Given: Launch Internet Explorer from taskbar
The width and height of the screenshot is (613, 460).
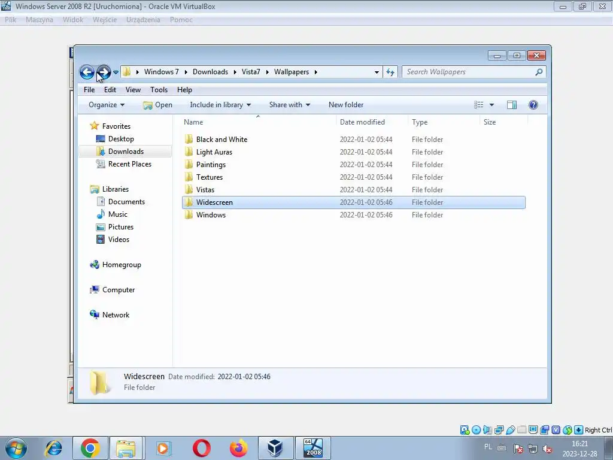Looking at the screenshot, I should point(53,448).
